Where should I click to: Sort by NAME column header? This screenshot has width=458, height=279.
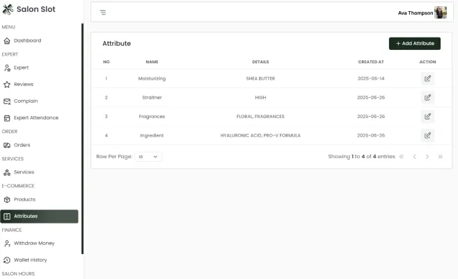152,62
